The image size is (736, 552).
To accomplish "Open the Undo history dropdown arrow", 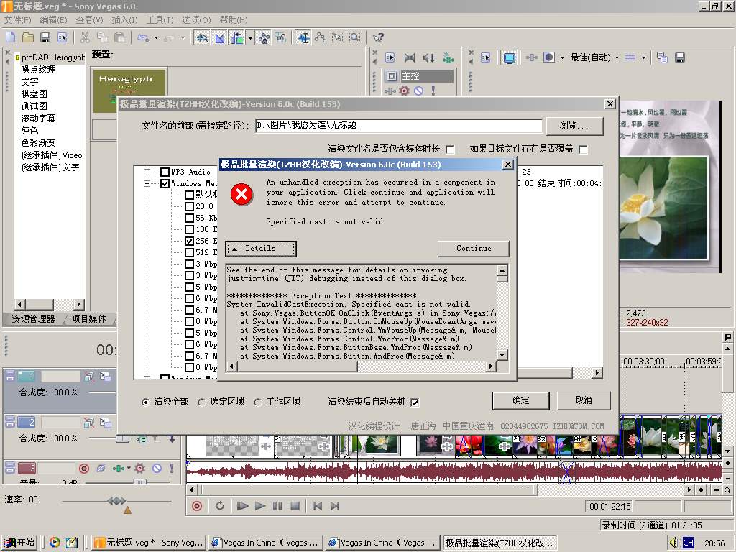I will click(156, 37).
